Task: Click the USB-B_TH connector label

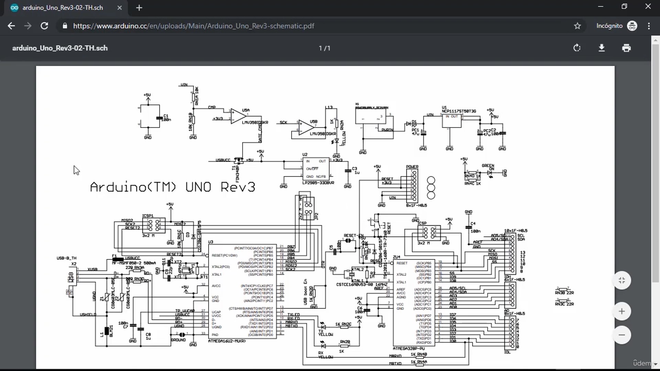Action: coord(67,258)
